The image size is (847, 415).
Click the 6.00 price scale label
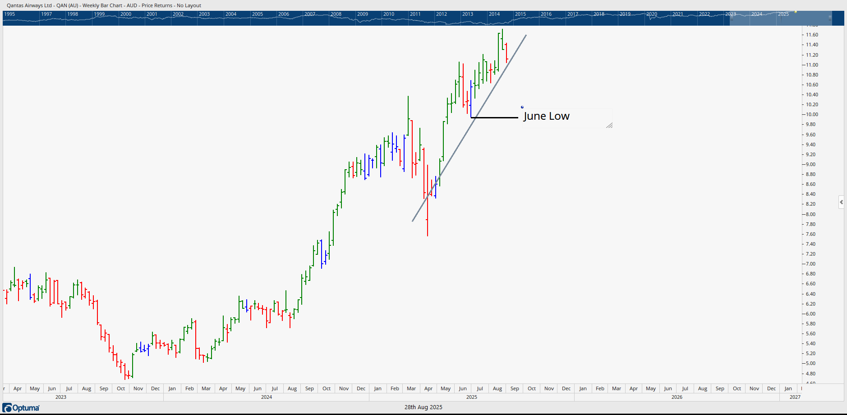(810, 314)
